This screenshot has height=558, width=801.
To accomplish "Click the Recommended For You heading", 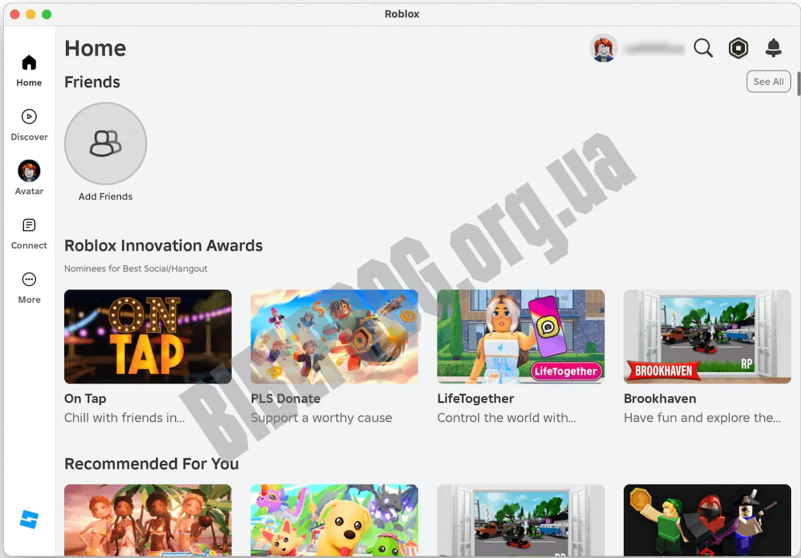I will 151,464.
